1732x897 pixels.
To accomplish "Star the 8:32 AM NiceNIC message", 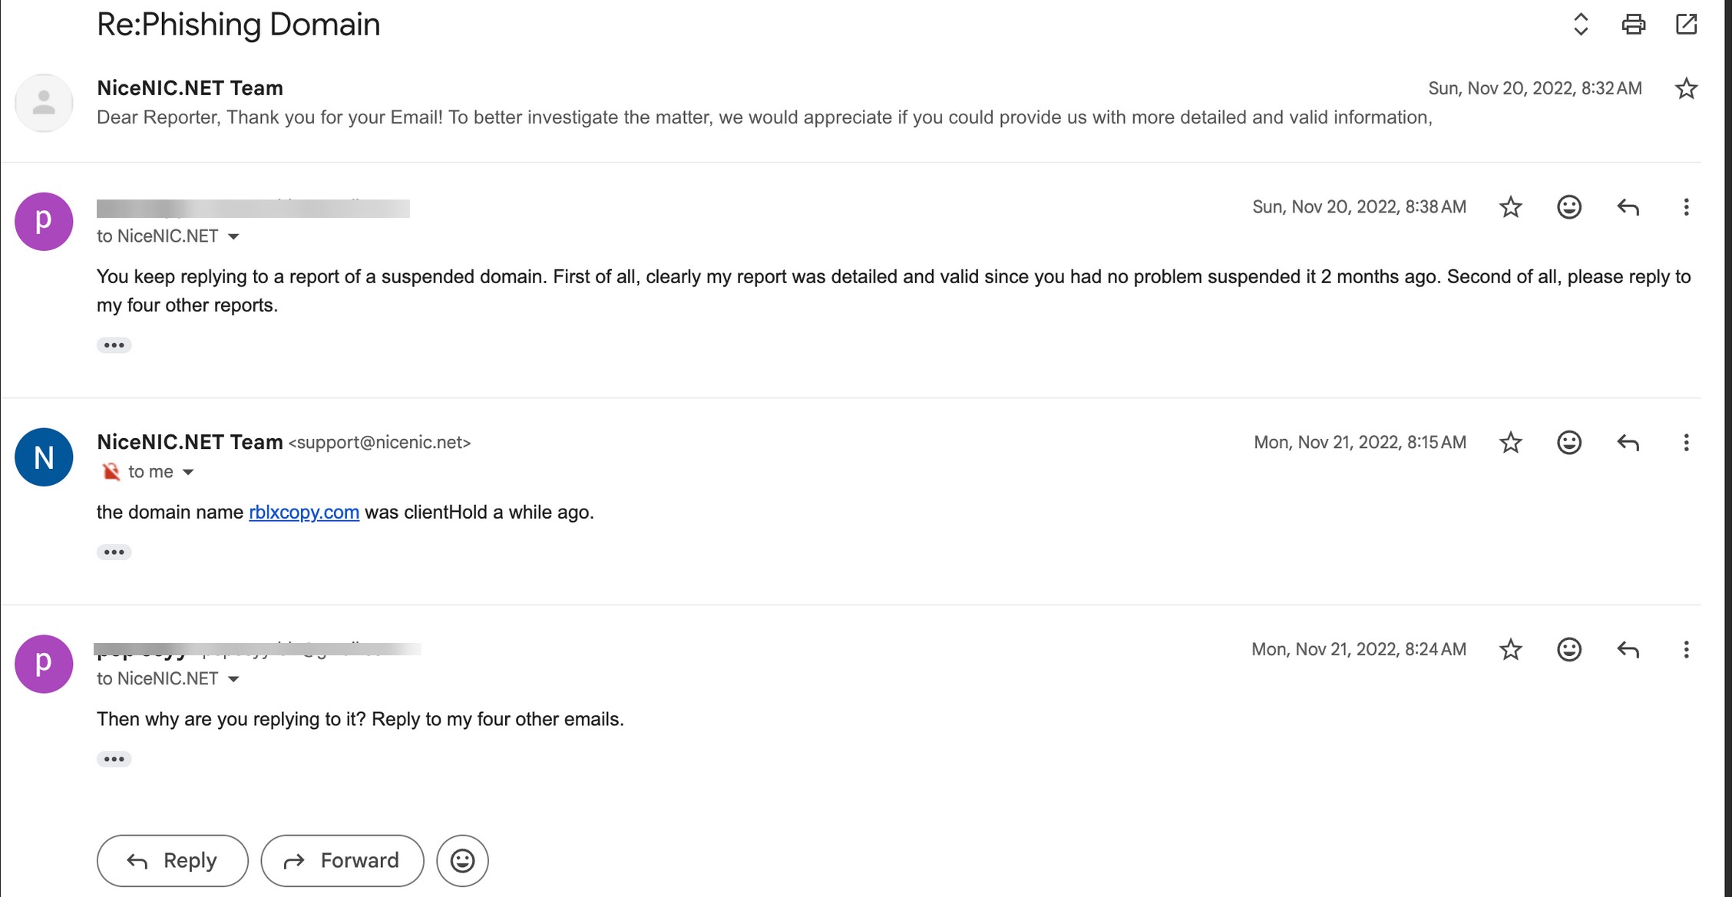I will [x=1685, y=89].
